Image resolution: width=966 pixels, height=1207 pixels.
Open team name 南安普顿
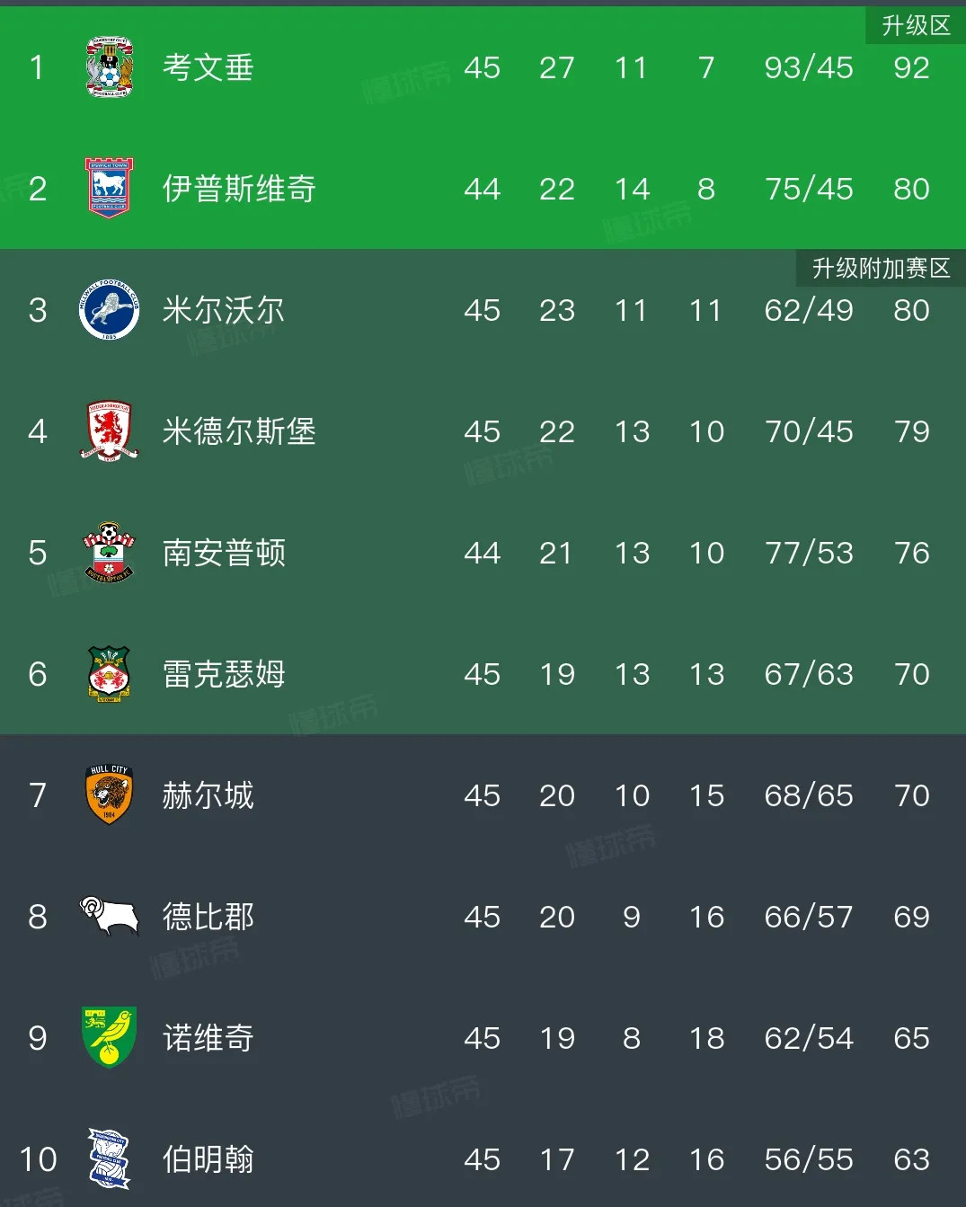coord(224,553)
